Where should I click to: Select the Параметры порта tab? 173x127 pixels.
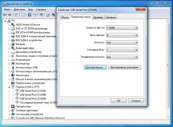pos(81,17)
